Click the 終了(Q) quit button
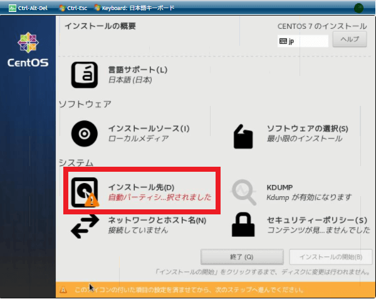The height and width of the screenshot is (299, 376). (242, 257)
